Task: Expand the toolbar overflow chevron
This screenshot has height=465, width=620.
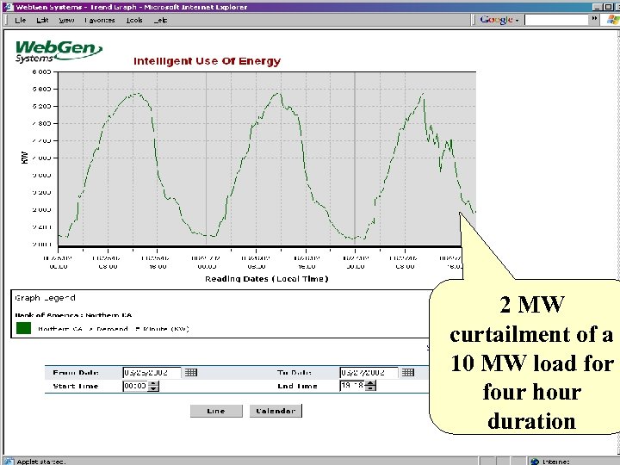Action: pos(594,19)
